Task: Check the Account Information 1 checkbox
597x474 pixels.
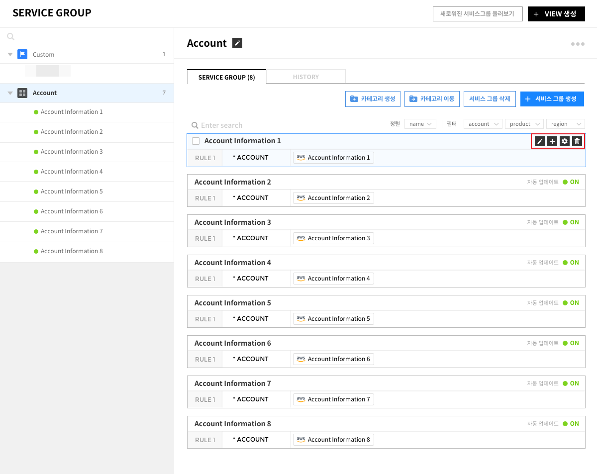Action: coord(196,141)
